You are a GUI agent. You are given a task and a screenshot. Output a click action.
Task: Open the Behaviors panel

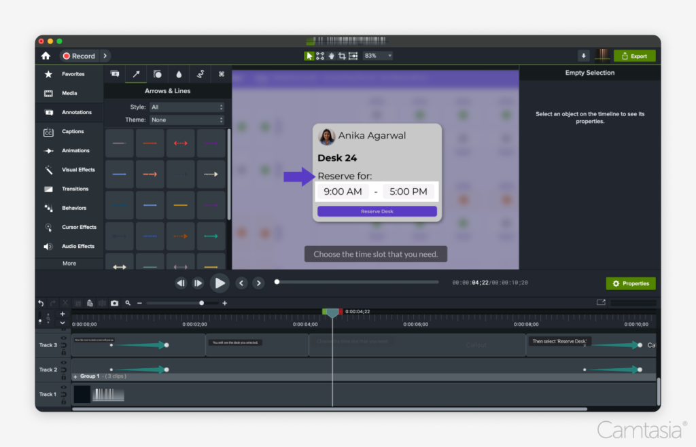pyautogui.click(x=69, y=208)
